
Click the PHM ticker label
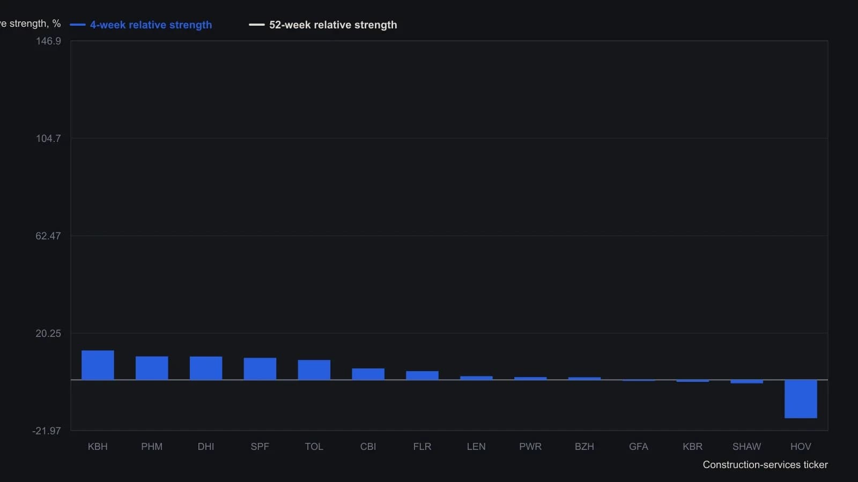[x=152, y=447]
